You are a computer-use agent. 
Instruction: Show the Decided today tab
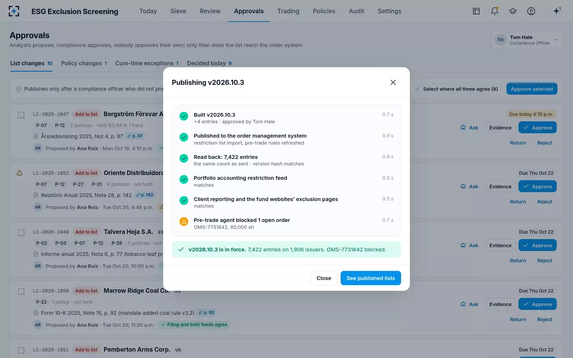pos(209,63)
